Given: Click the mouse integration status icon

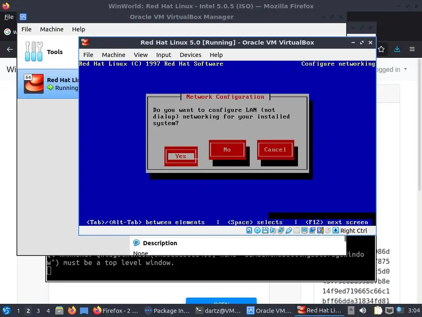Looking at the screenshot, I should (328, 230).
